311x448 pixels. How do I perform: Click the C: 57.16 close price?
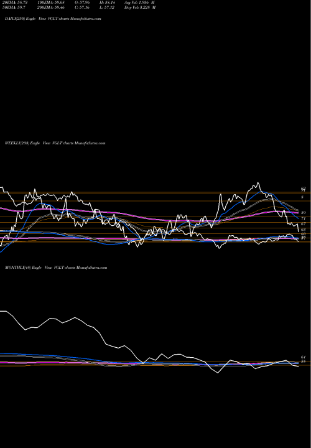82,7
